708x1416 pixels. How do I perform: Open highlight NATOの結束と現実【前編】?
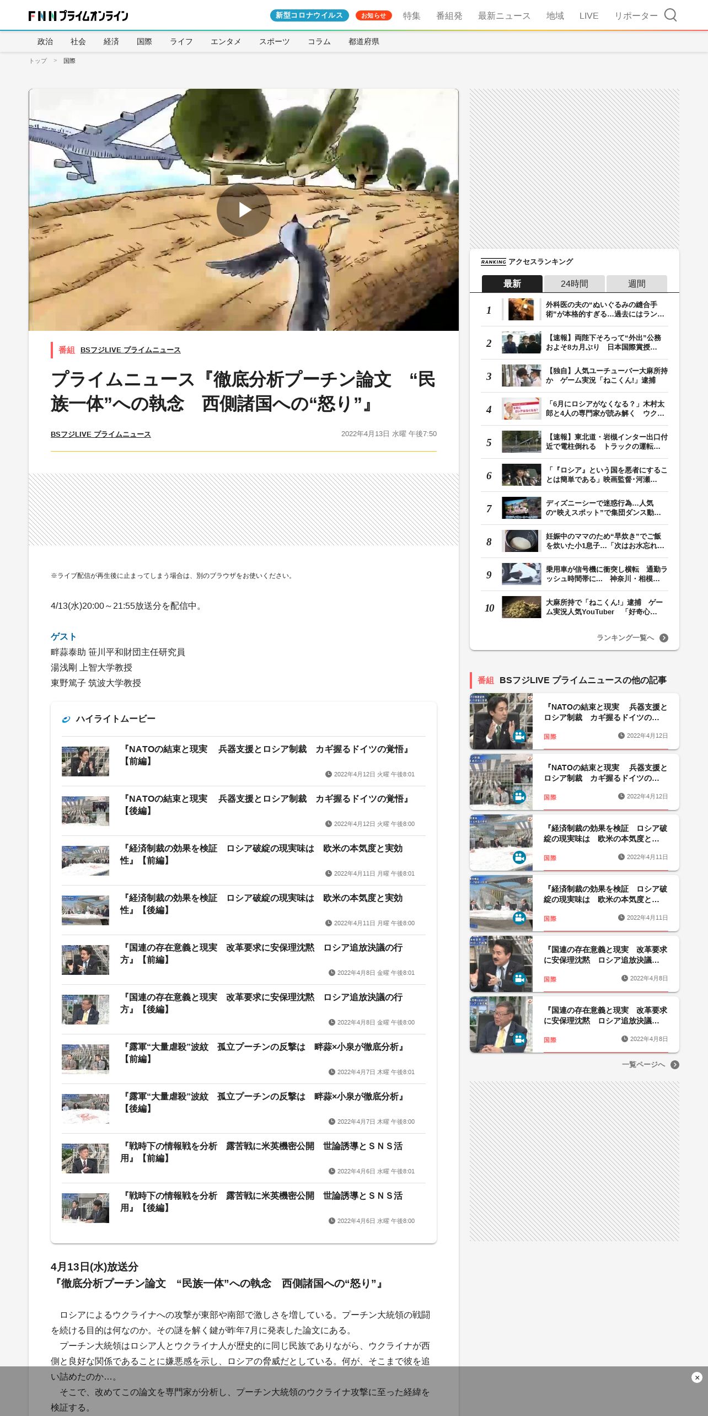pos(244,761)
